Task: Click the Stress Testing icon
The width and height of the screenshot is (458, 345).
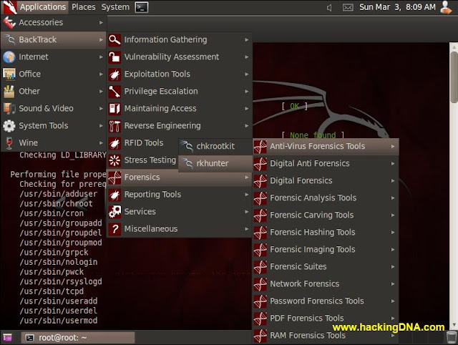Action: 114,160
